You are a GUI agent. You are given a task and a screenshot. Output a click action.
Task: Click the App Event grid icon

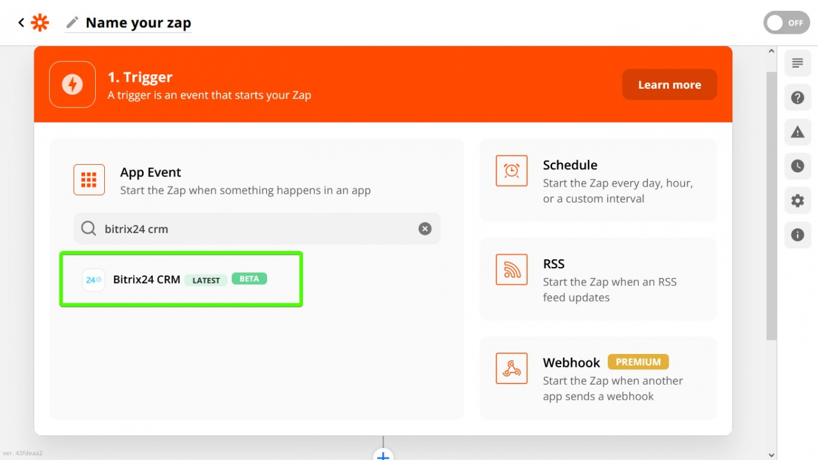[89, 180]
